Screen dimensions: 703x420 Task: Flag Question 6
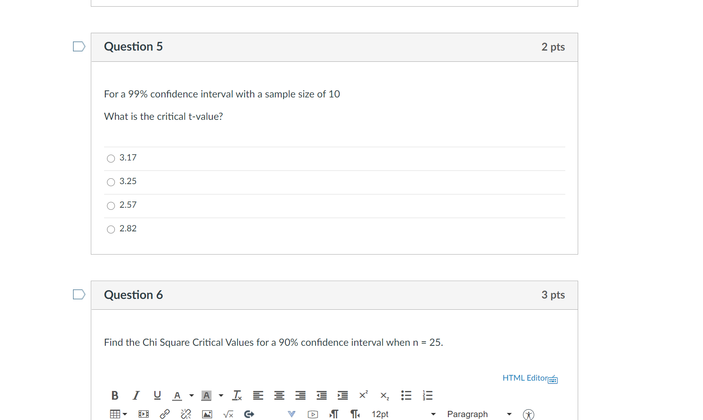pos(79,294)
